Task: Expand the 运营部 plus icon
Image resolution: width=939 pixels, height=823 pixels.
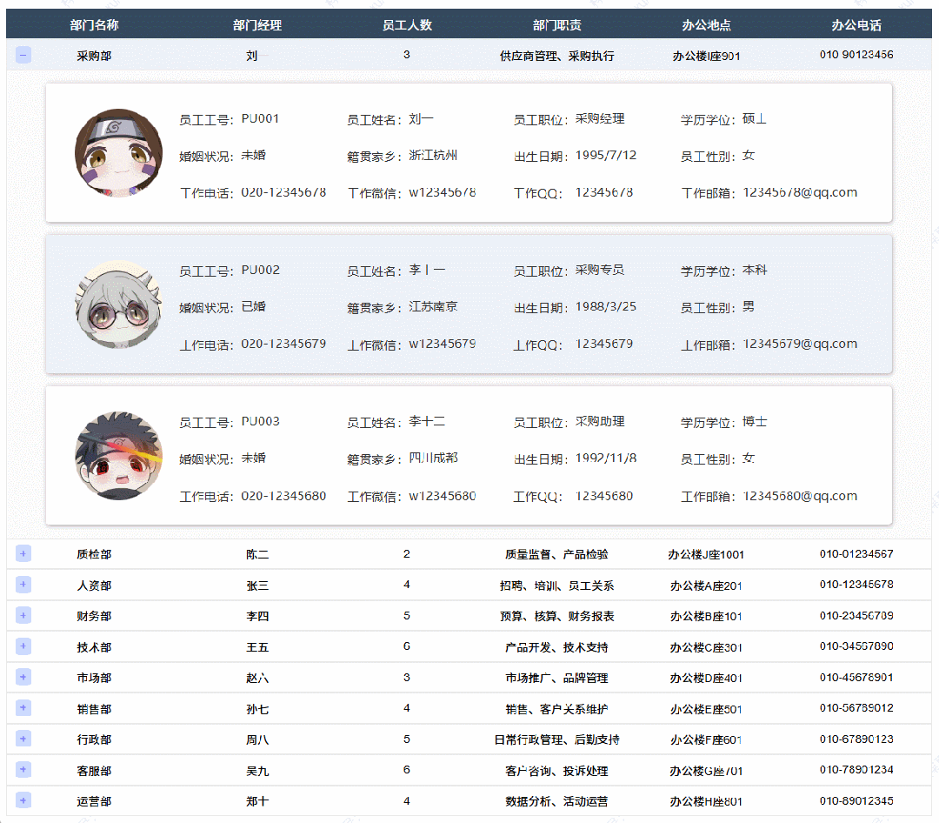Action: 23,800
